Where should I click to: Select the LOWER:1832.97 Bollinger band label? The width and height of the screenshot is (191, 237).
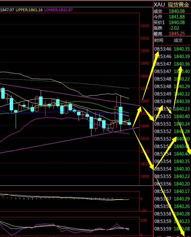(x=59, y=10)
